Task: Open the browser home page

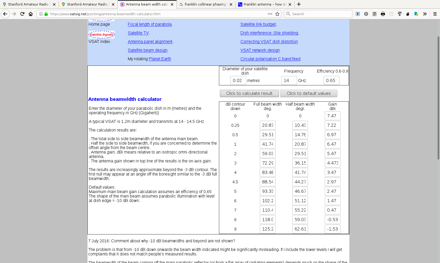Action: 31,14
